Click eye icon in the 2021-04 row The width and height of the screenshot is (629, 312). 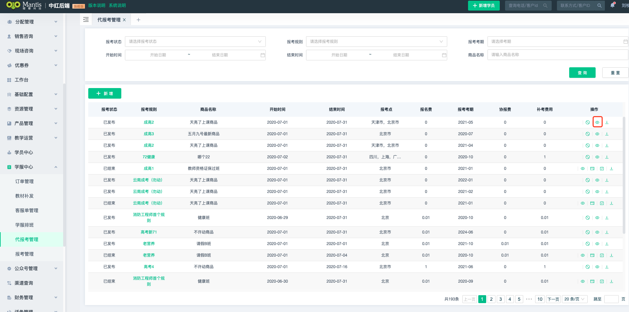[x=597, y=145]
